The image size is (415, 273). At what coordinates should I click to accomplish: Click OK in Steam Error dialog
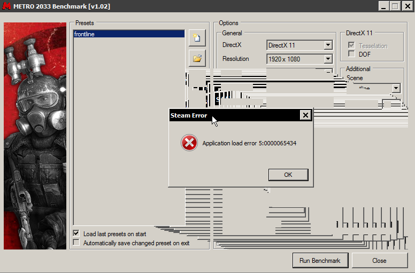(288, 175)
